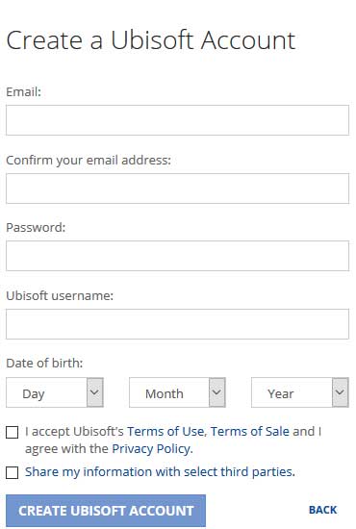Enable share information with third parties checkbox
Viewport: 356px width, 529px height.
point(13,472)
